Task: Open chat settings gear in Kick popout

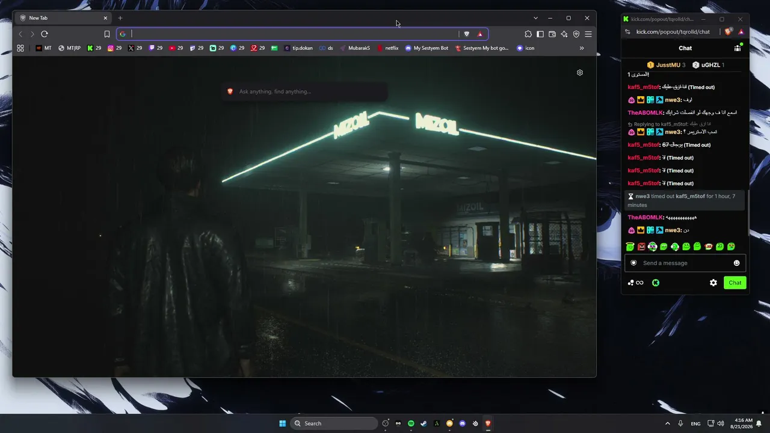Action: 713,283
